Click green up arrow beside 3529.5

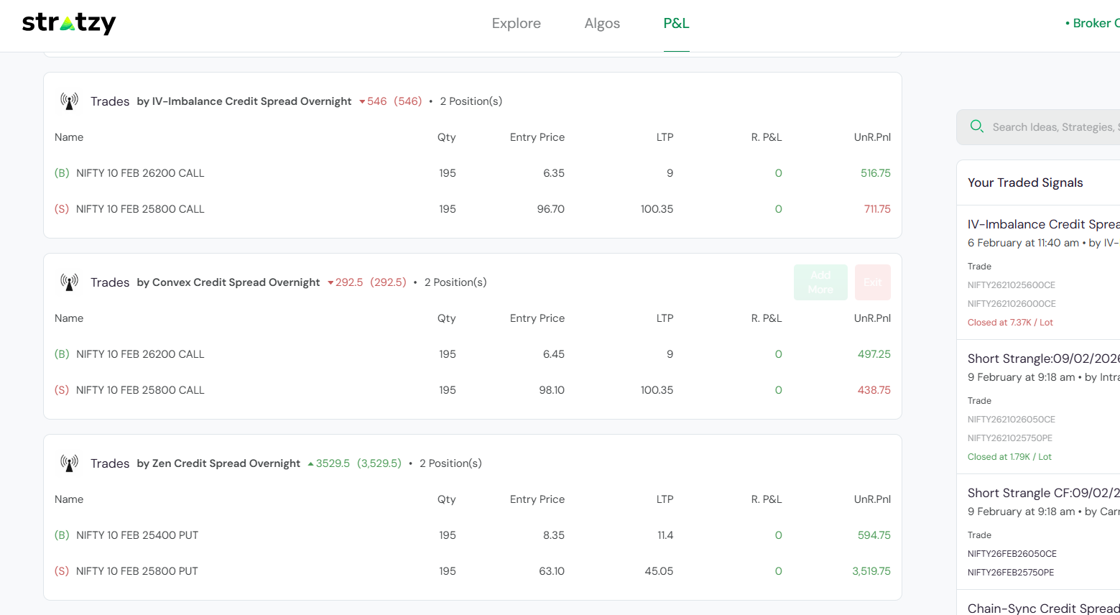point(310,464)
